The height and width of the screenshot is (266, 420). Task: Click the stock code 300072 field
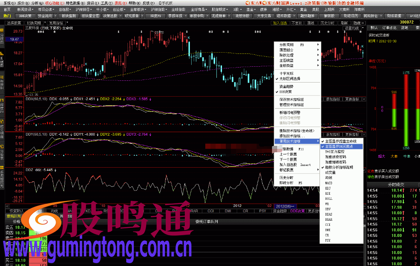pos(407,22)
